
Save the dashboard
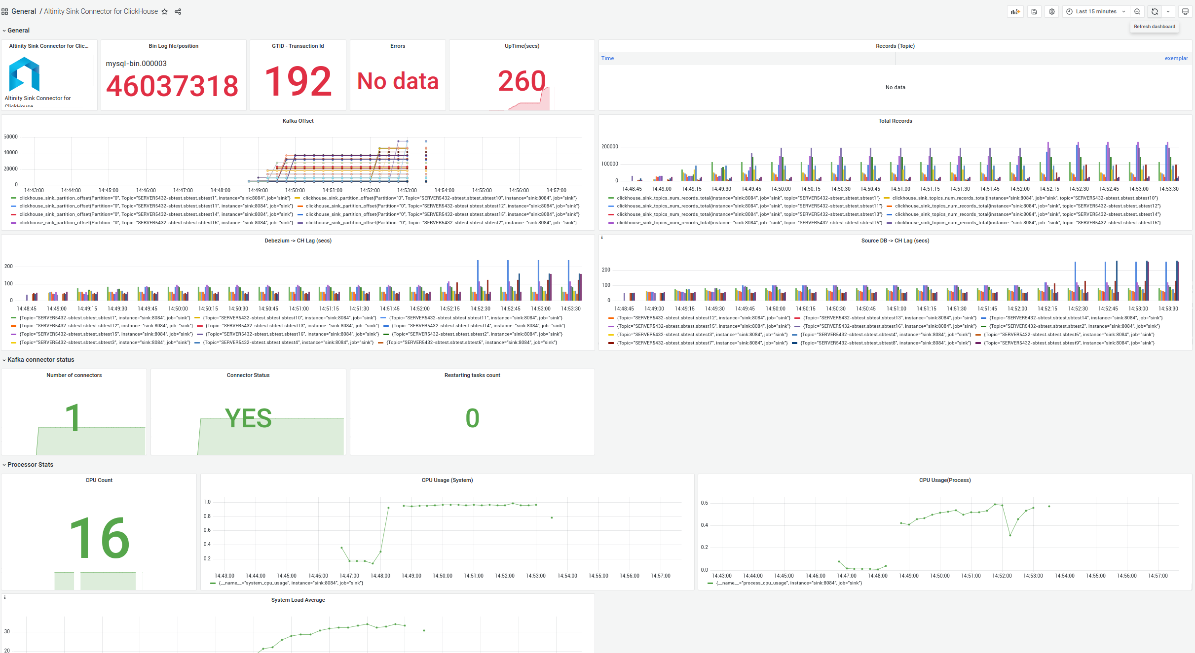tap(1034, 11)
